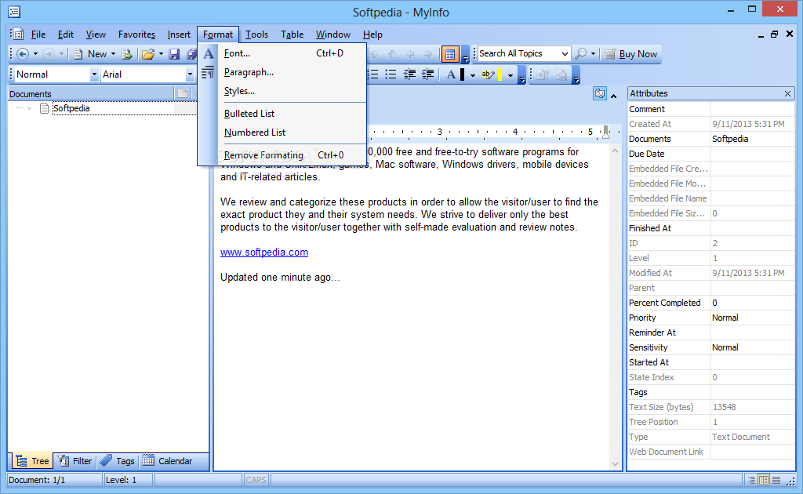The image size is (803, 494).
Task: Click last view mode icon in status bar
Action: coord(776,480)
